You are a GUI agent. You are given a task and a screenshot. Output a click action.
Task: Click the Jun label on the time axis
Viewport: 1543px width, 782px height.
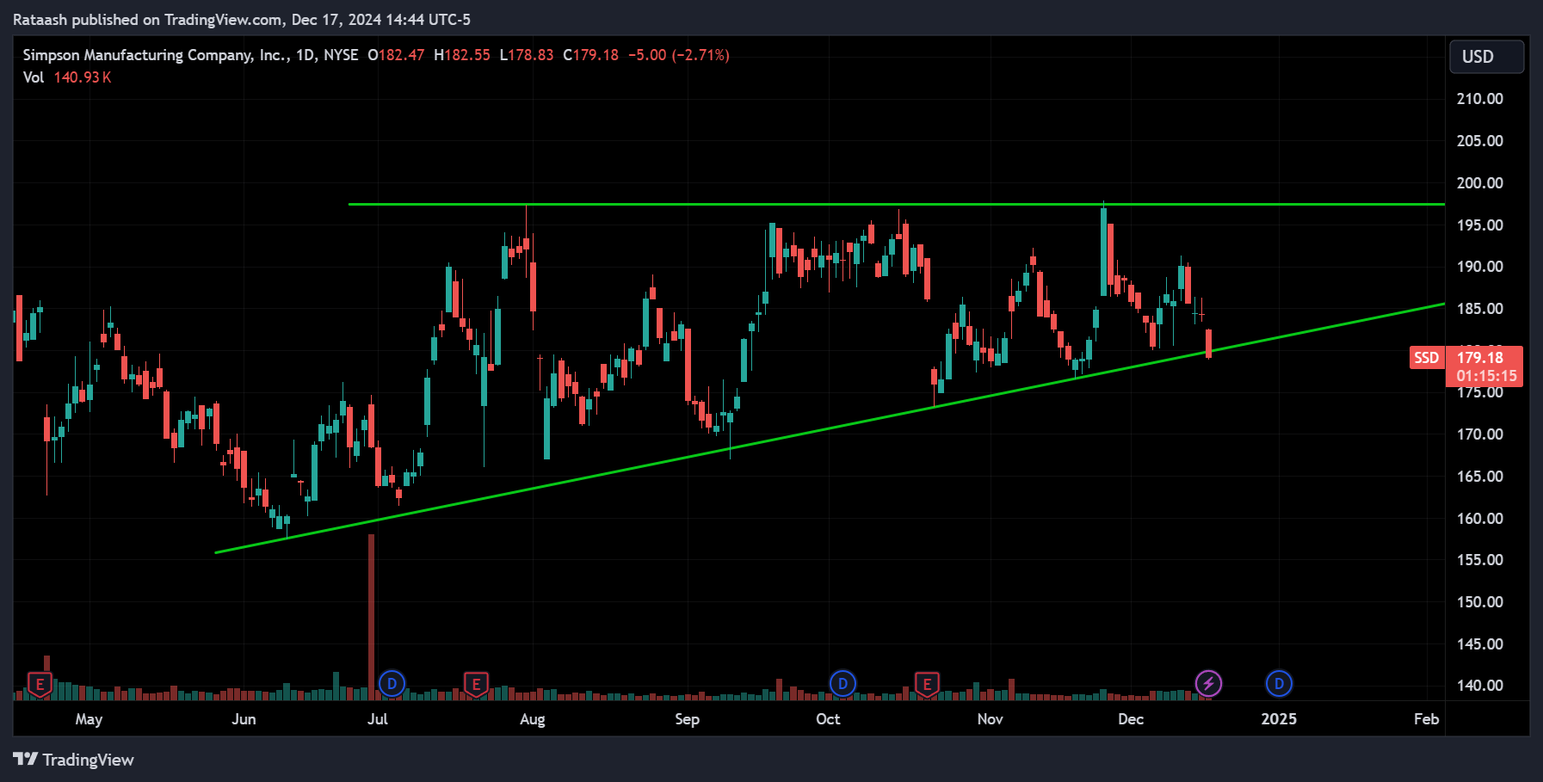[244, 719]
